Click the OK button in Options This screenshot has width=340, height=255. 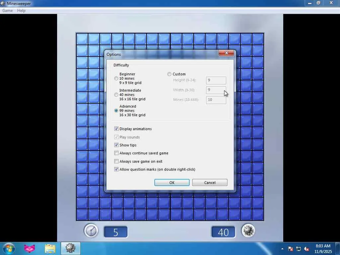[x=172, y=183]
